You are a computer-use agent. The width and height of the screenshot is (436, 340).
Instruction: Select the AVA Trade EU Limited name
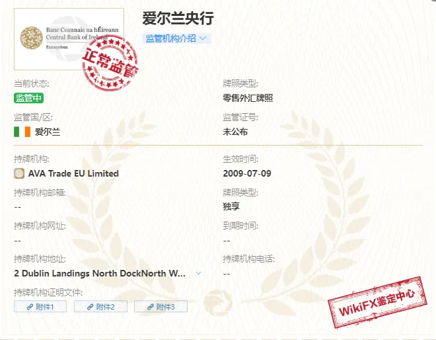73,173
